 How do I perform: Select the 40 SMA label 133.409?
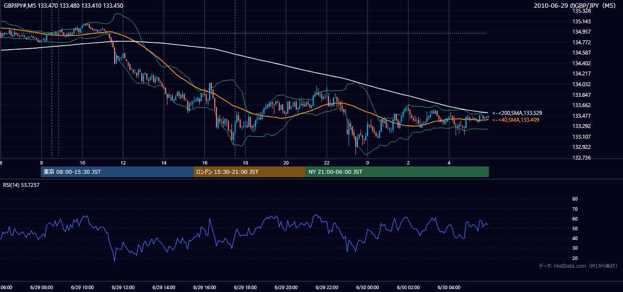pos(516,120)
